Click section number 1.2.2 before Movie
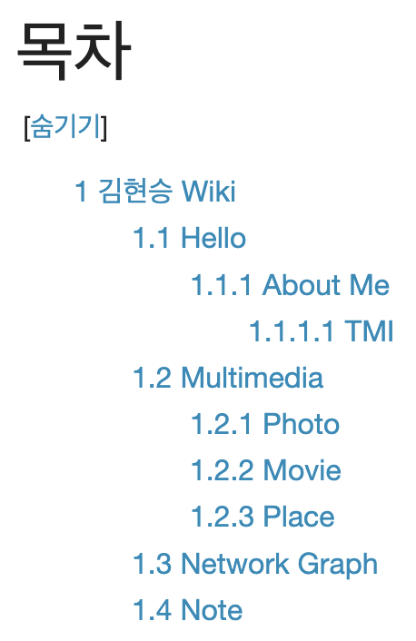 [x=223, y=470]
